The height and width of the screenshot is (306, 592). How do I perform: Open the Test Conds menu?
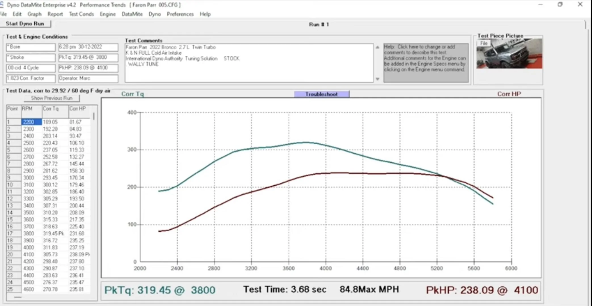(x=81, y=14)
